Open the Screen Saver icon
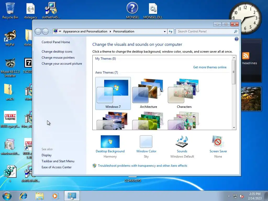 click(218, 142)
